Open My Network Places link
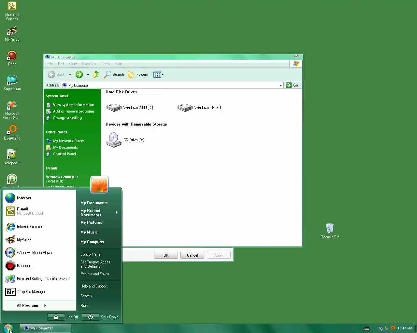This screenshot has height=333, width=417. [x=65, y=141]
